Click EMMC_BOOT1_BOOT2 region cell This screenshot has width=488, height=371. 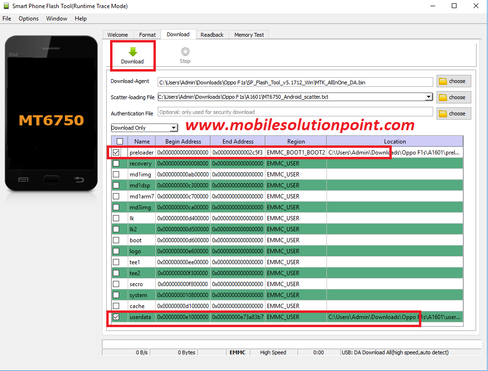[296, 152]
